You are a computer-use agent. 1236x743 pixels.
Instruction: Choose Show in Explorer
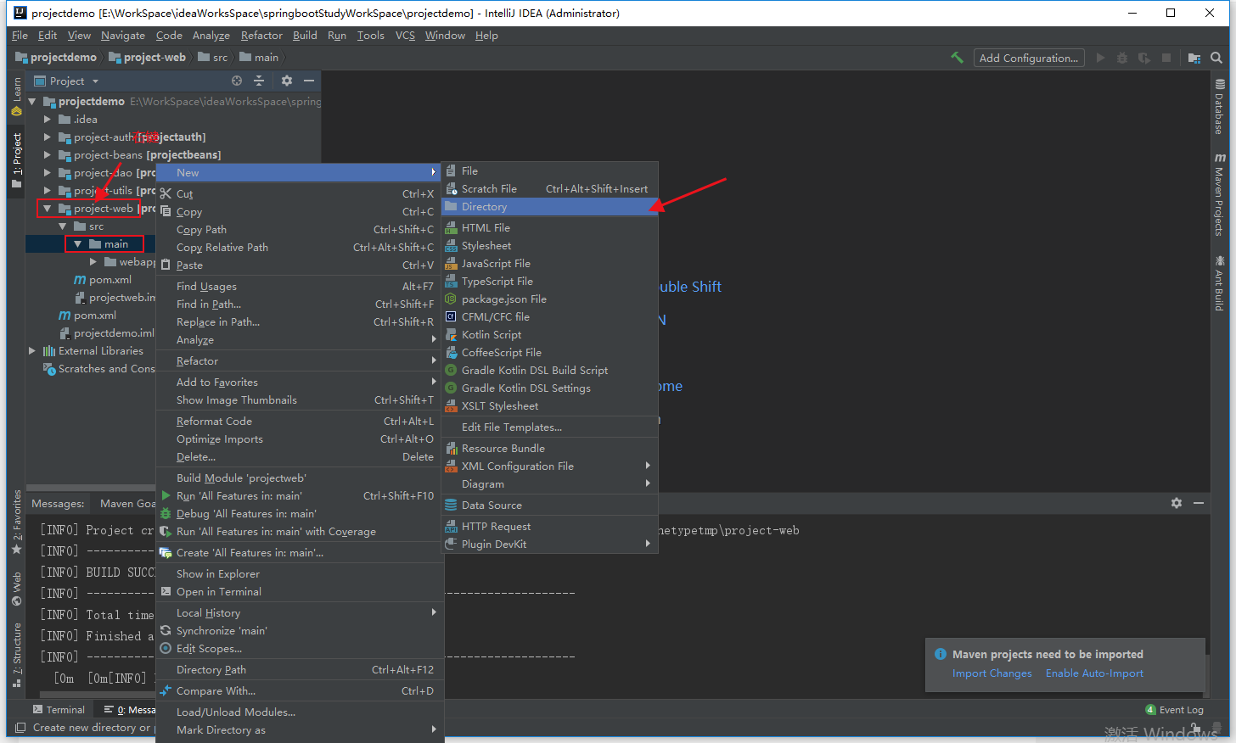pyautogui.click(x=300, y=574)
